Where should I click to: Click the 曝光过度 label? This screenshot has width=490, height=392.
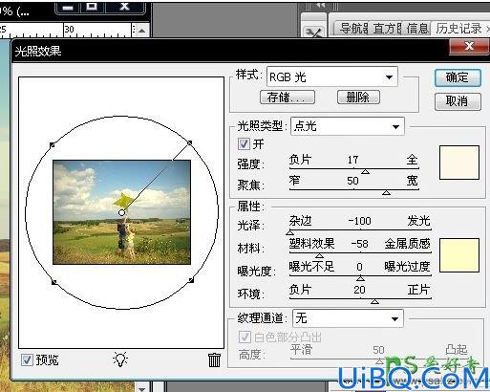click(407, 267)
